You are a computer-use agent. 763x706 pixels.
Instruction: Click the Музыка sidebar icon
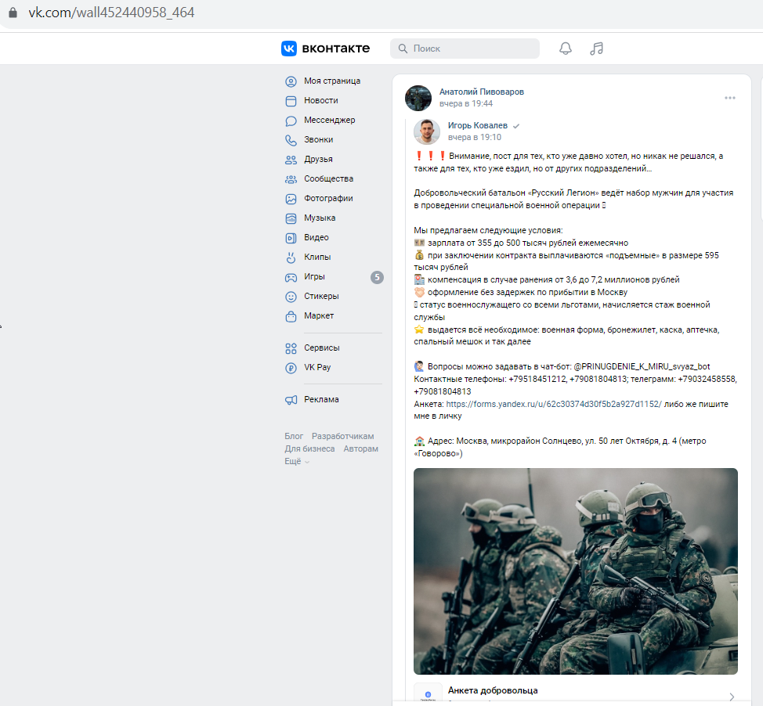(x=291, y=218)
